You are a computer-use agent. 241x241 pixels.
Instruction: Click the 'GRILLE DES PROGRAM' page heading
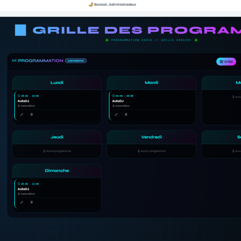(137, 30)
